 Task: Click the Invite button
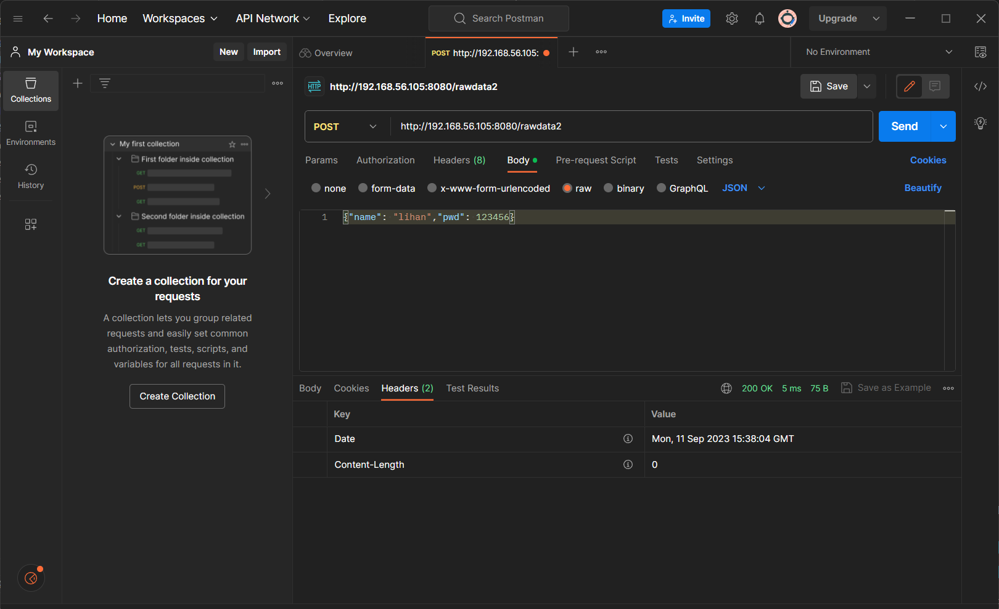(686, 18)
